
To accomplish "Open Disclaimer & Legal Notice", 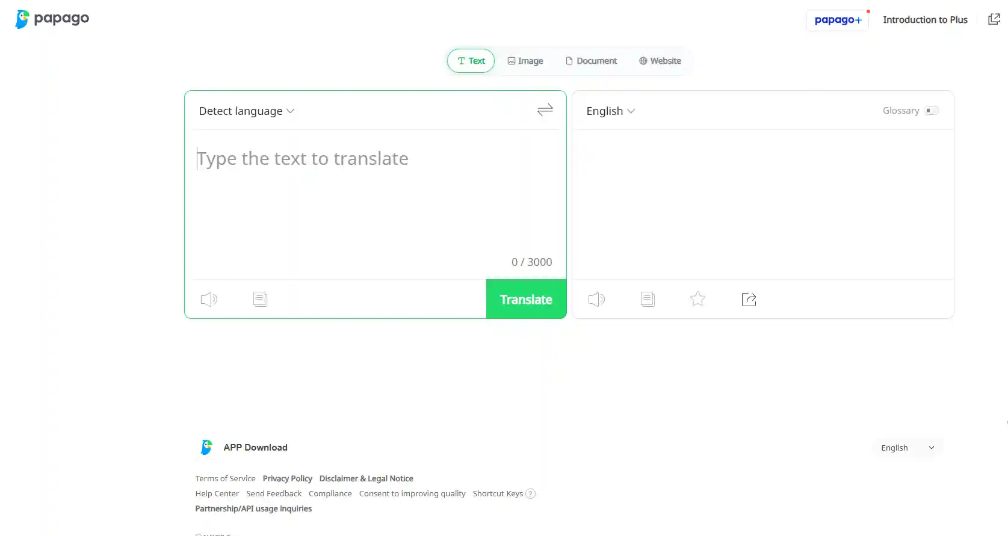I will click(x=366, y=479).
